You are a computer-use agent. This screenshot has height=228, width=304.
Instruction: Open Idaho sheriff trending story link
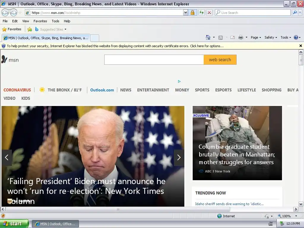pos(229,204)
